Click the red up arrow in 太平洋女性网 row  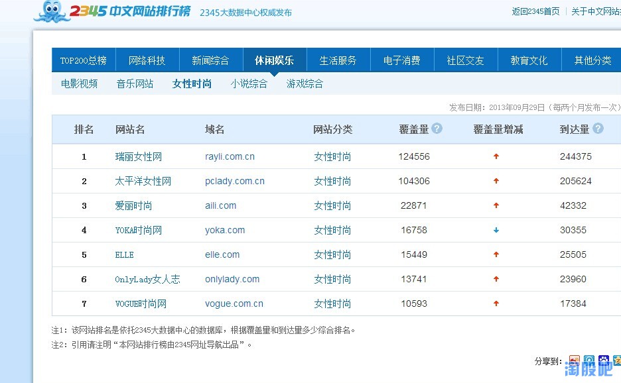(x=496, y=181)
